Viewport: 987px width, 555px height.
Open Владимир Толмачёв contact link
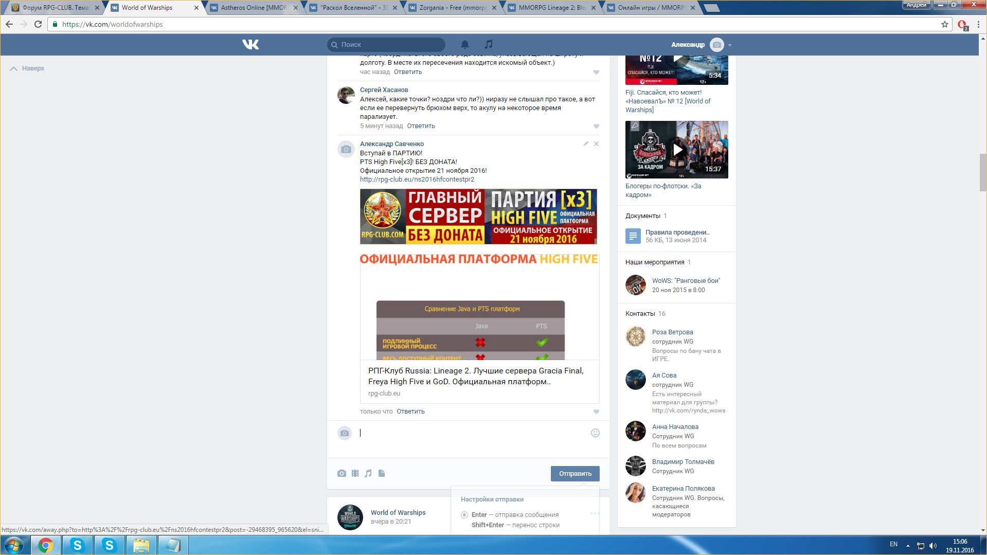point(683,462)
